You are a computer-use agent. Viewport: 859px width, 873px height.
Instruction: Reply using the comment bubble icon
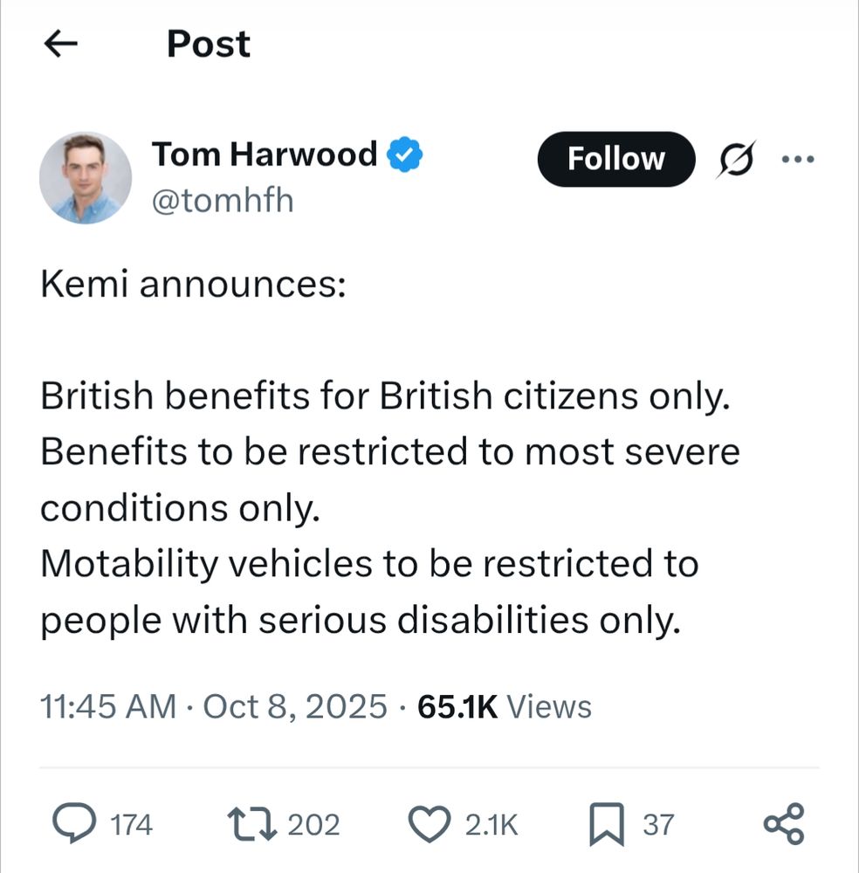coord(74,822)
